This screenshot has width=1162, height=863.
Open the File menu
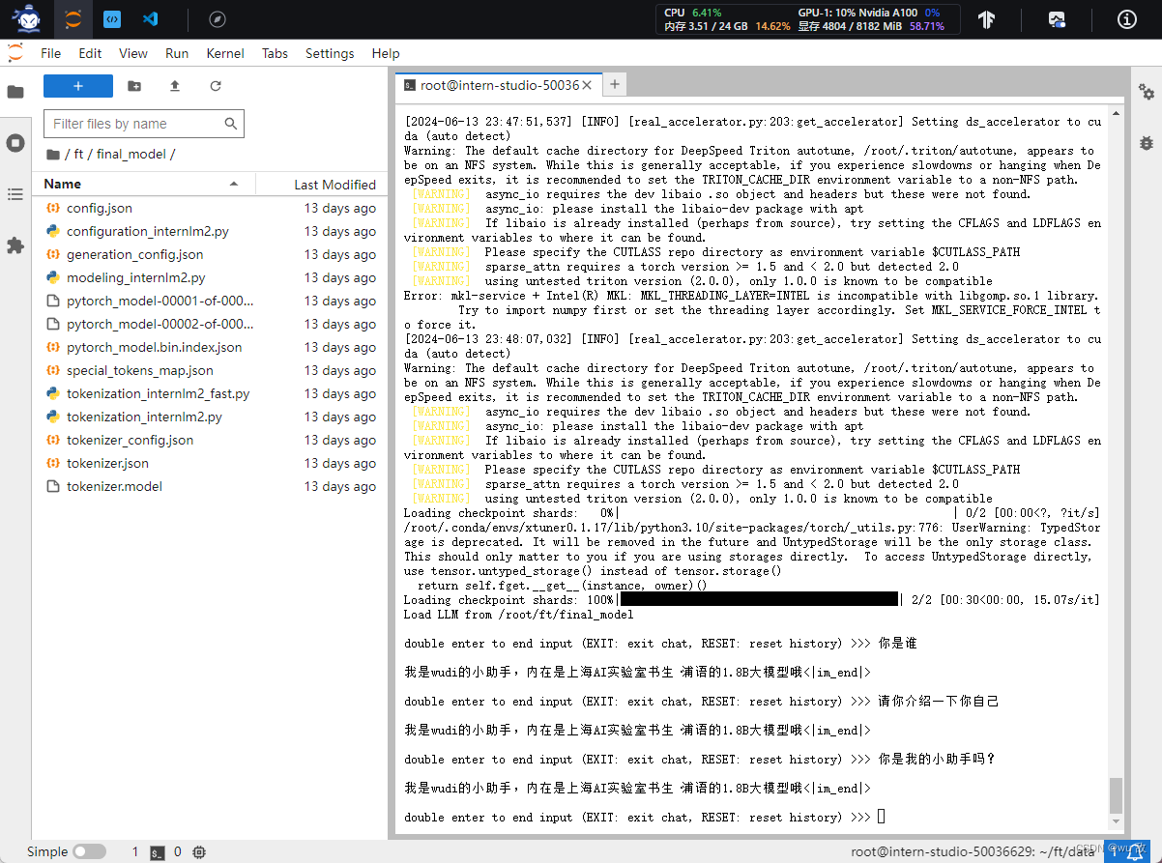50,53
